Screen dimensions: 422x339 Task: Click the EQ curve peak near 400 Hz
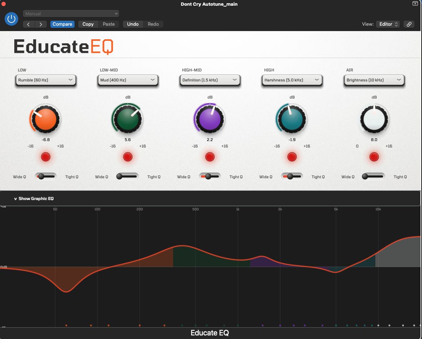tap(182, 246)
